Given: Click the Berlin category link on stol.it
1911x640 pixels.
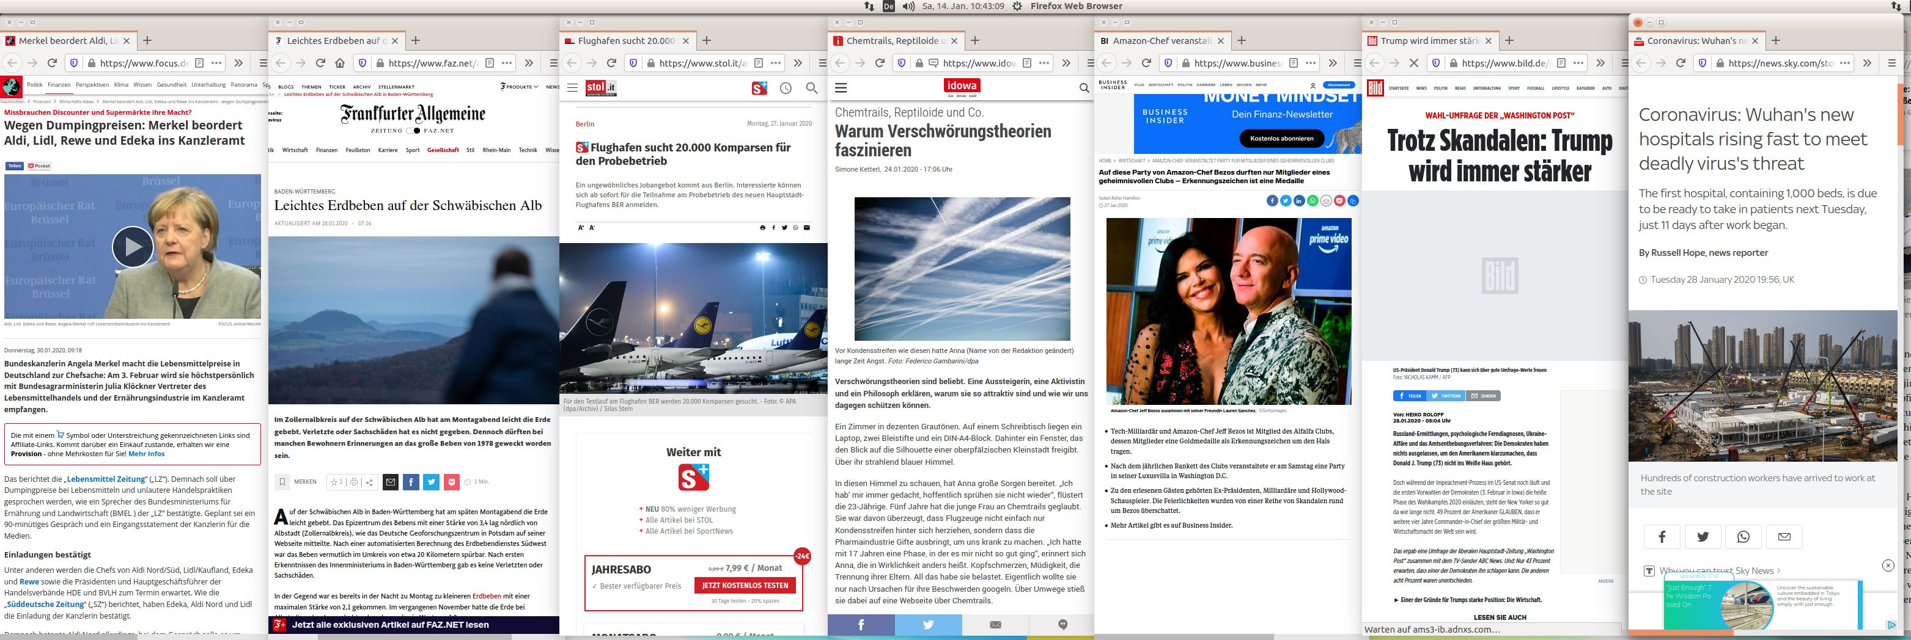Looking at the screenshot, I should tap(584, 124).
